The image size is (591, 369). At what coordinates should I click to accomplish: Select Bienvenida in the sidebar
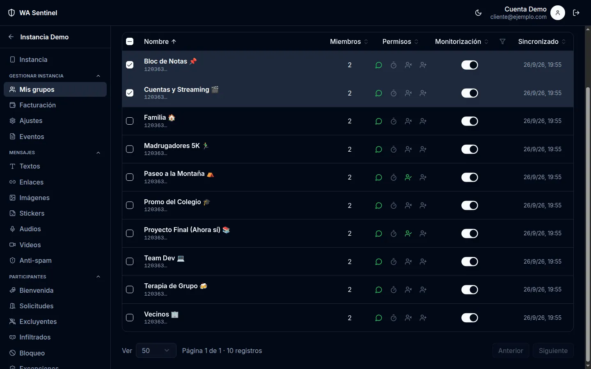point(55,290)
